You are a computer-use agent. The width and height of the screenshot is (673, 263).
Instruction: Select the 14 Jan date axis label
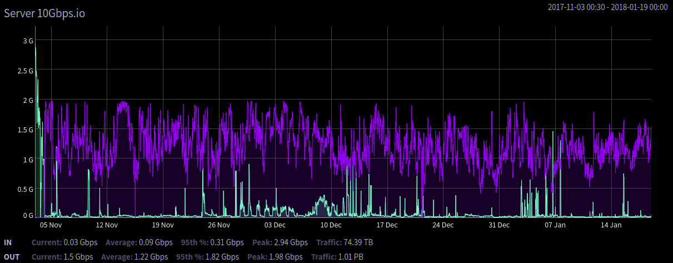tap(611, 225)
